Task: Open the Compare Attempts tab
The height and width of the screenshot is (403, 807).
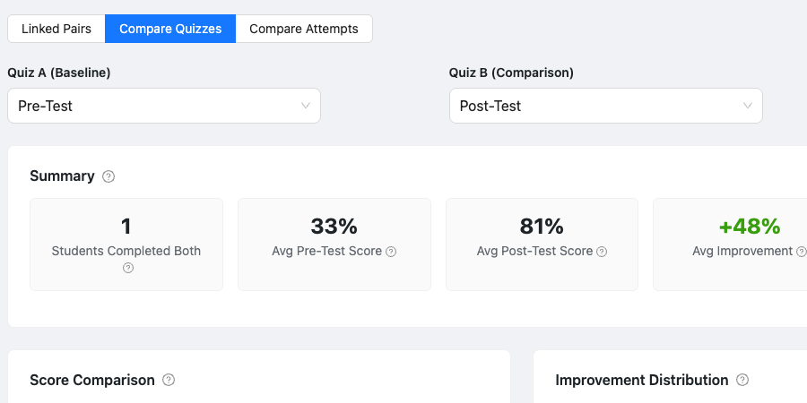Action: point(304,29)
